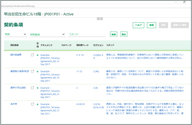
Task: Click the propertyCriticalIssueListShow.go address text
Action: [x=18, y=6]
